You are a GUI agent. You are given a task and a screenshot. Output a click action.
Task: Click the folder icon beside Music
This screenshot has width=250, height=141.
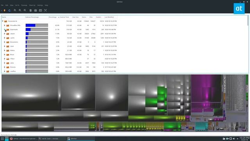click(8, 54)
